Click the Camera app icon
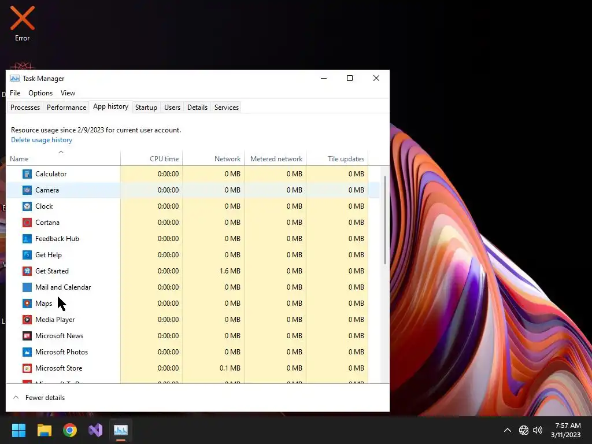Image resolution: width=592 pixels, height=444 pixels. point(27,190)
